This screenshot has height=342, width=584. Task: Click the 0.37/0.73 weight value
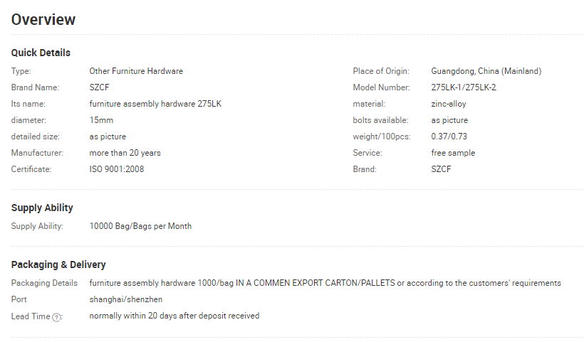tap(449, 137)
